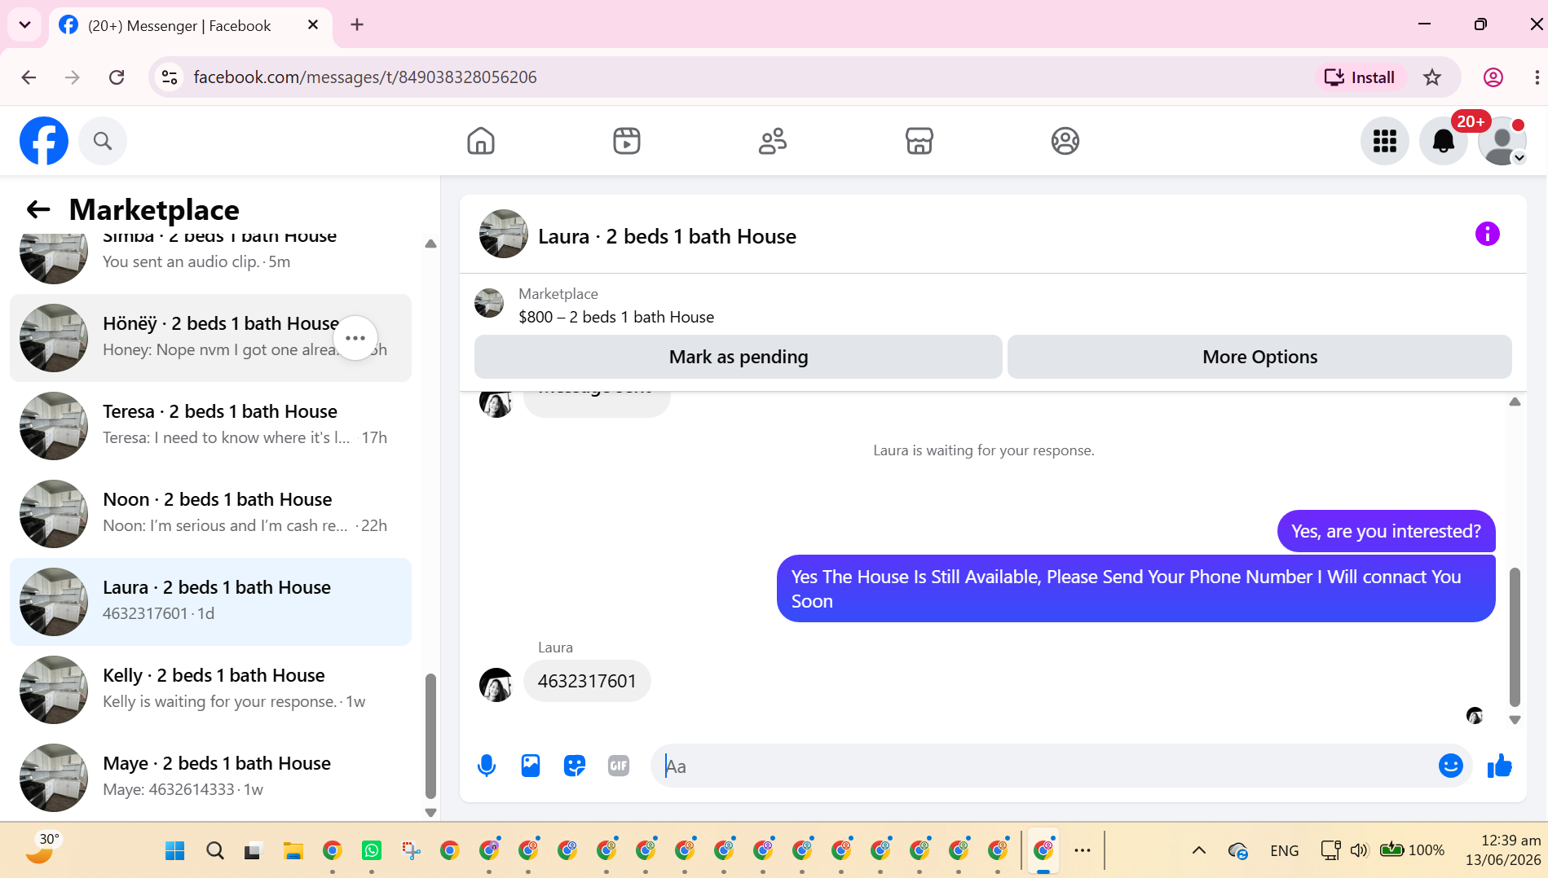Click More Options button

[x=1259, y=357]
